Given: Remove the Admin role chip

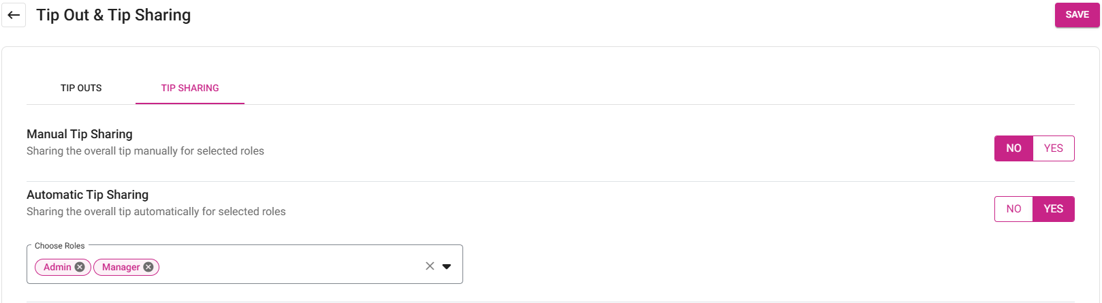Looking at the screenshot, I should coord(80,267).
